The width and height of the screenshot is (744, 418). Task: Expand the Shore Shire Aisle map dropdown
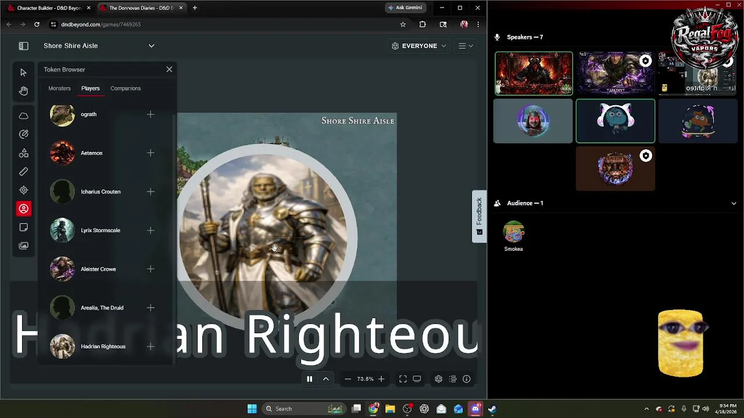[151, 46]
